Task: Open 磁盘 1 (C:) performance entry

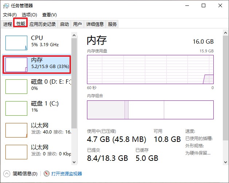Action: click(37, 108)
